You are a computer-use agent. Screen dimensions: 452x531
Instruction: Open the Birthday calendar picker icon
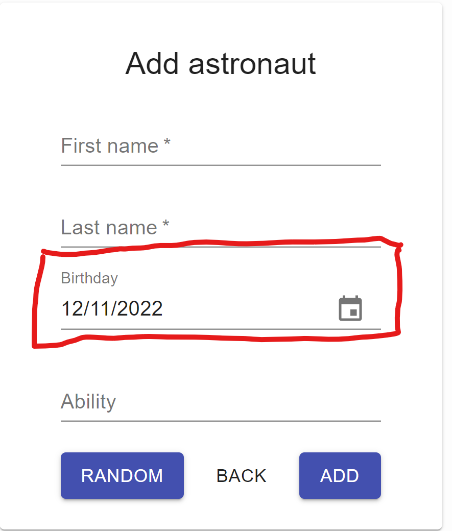(x=350, y=308)
